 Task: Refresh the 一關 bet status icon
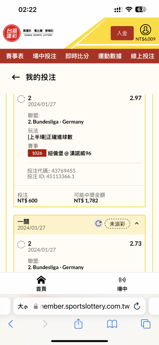(x=98, y=224)
